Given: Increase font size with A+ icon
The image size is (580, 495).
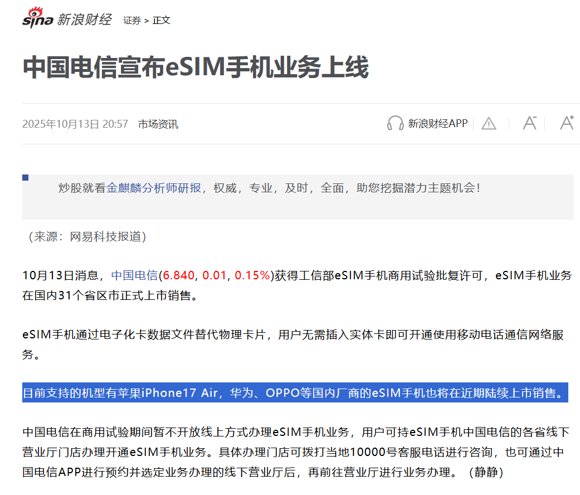Looking at the screenshot, I should pos(567,123).
